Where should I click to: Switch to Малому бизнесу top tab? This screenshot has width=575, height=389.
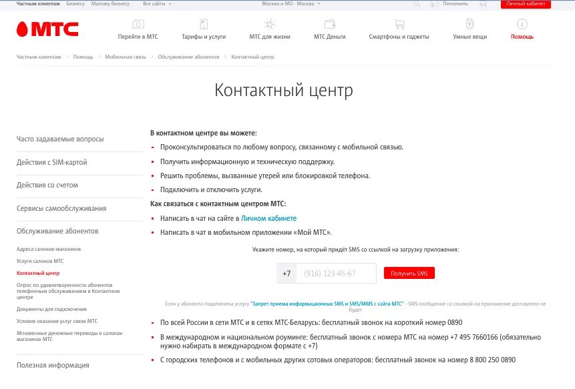110,3
